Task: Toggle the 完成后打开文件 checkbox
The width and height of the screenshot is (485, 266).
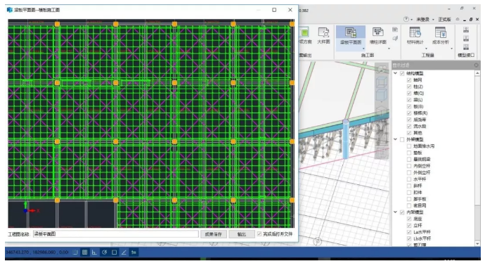Action: coord(259,234)
